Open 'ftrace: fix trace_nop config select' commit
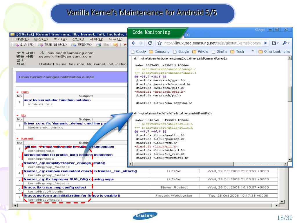This screenshot has height=223, width=297. pyautogui.click(x=55, y=188)
